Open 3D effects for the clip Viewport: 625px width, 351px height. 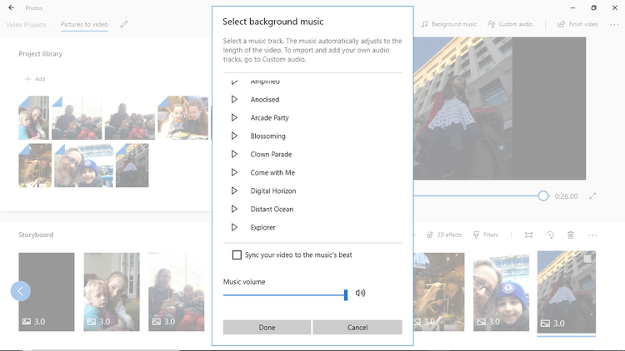pos(444,235)
